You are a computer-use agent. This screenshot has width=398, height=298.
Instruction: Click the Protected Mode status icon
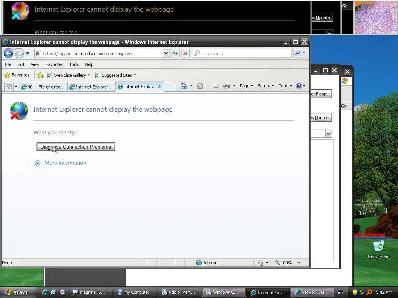261,263
